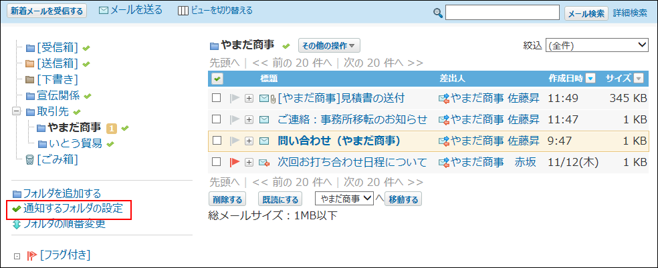
Task: Click the orange folder icon of [送信箱]
Action: (x=30, y=64)
